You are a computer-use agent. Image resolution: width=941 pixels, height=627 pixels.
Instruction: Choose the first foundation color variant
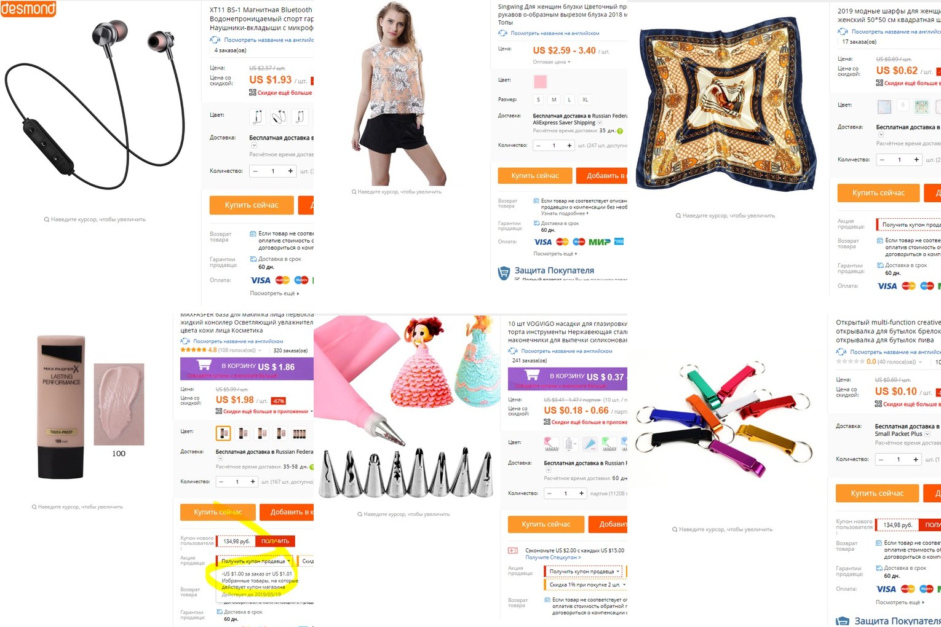224,433
